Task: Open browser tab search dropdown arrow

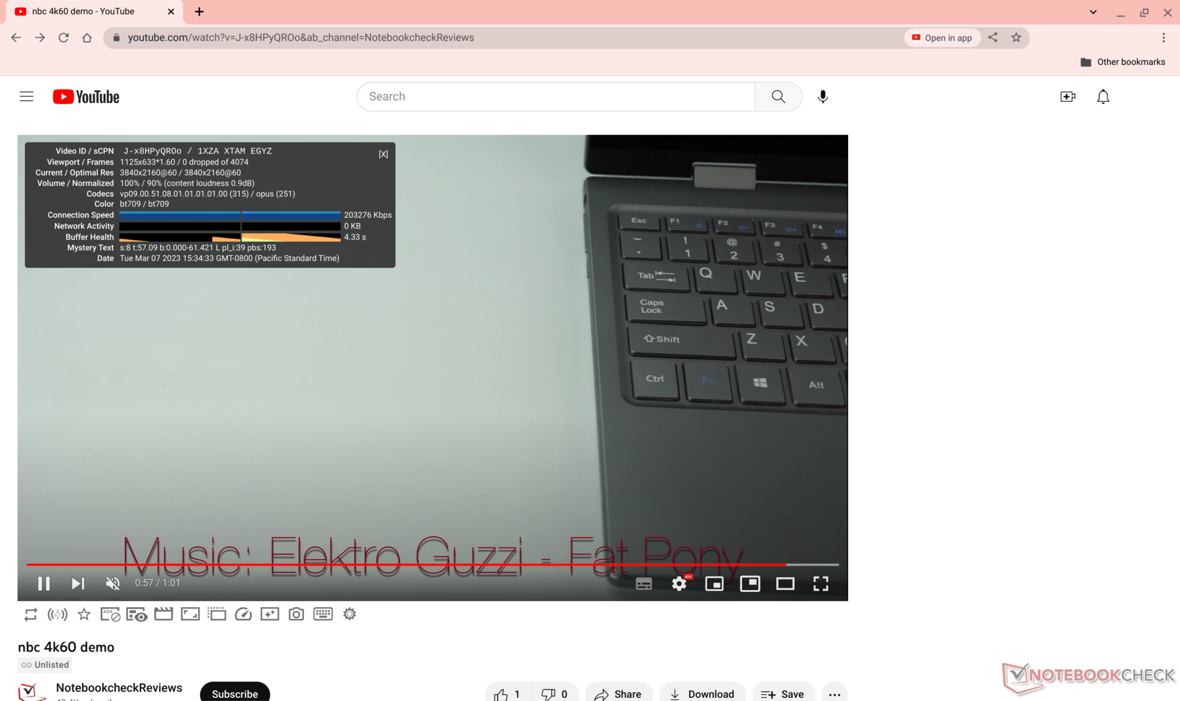Action: (1093, 12)
